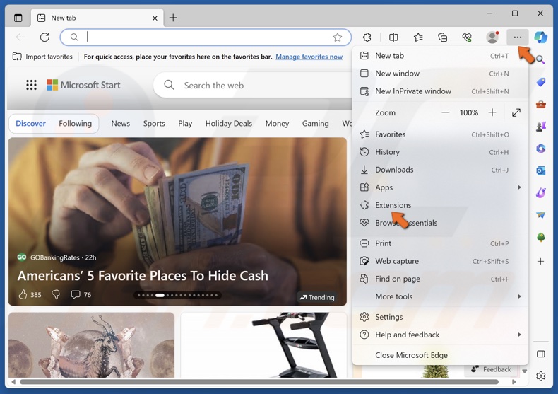Screen dimensions: 558x394
Task: Click Settings and more ellipsis button
Action: [518, 37]
